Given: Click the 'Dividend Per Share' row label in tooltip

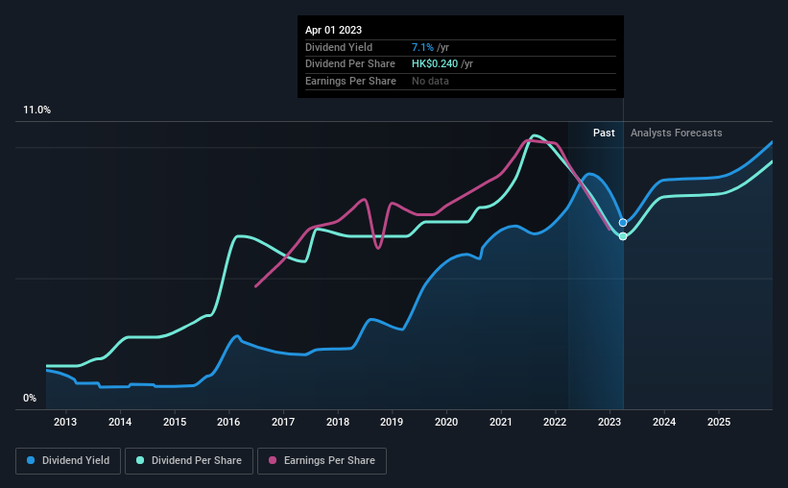Looking at the screenshot, I should [350, 64].
